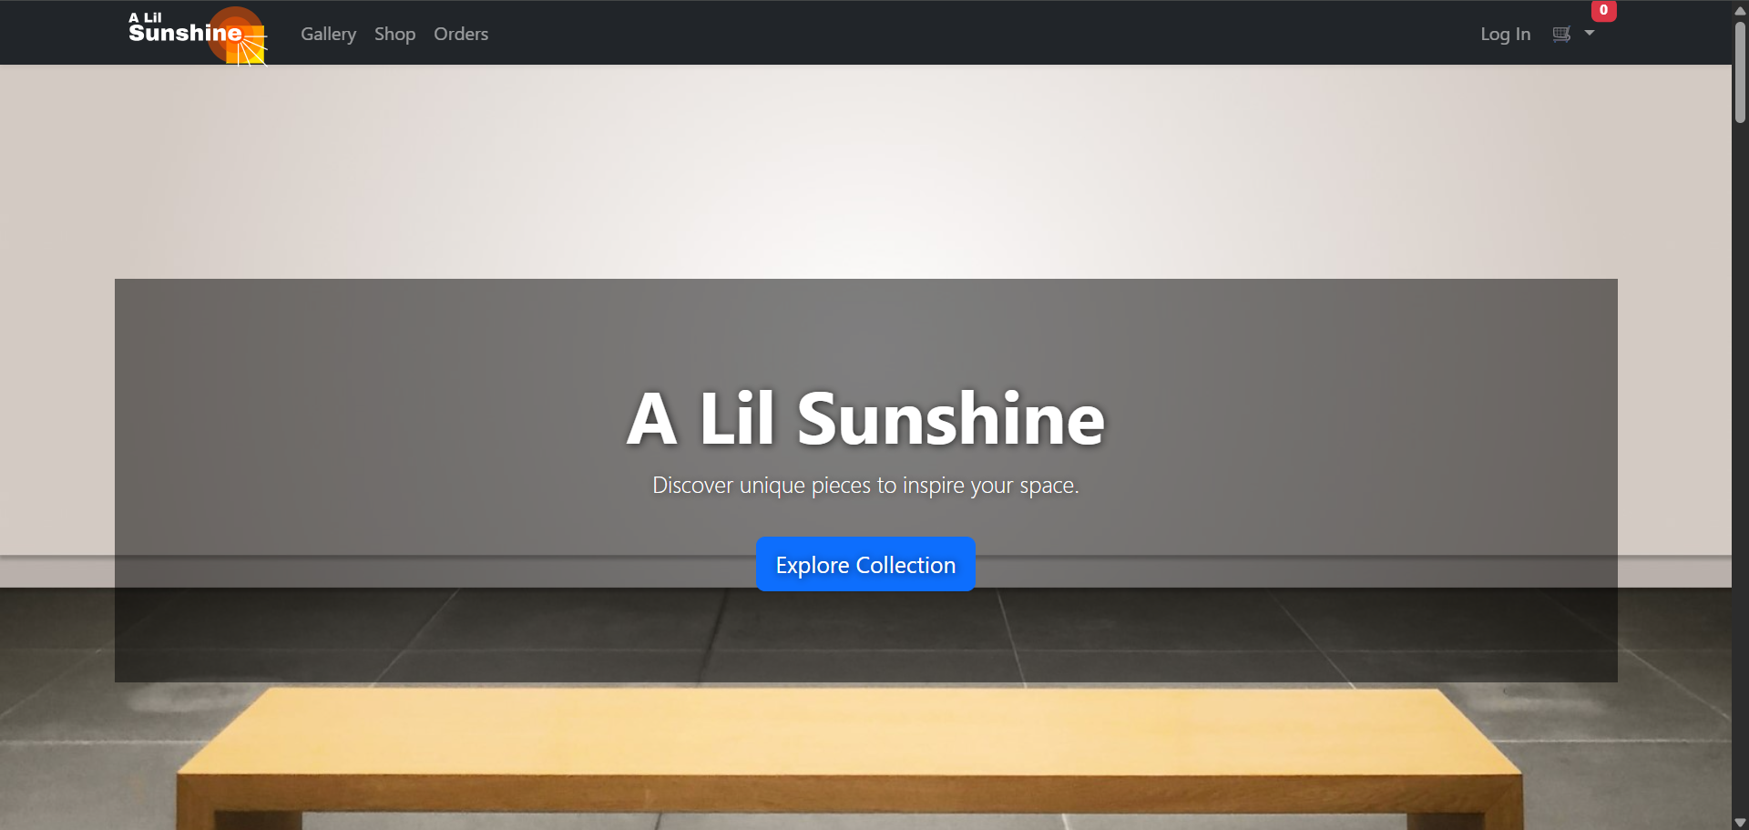This screenshot has width=1749, height=830.
Task: Click the large A Lil Sunshine heading
Action: [865, 419]
